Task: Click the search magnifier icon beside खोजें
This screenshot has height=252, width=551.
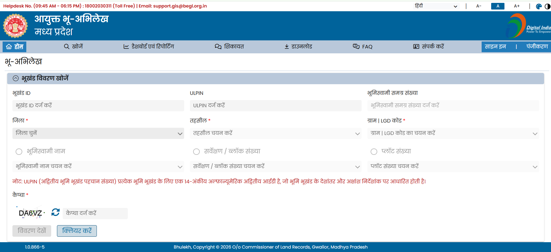Action: coord(66,47)
